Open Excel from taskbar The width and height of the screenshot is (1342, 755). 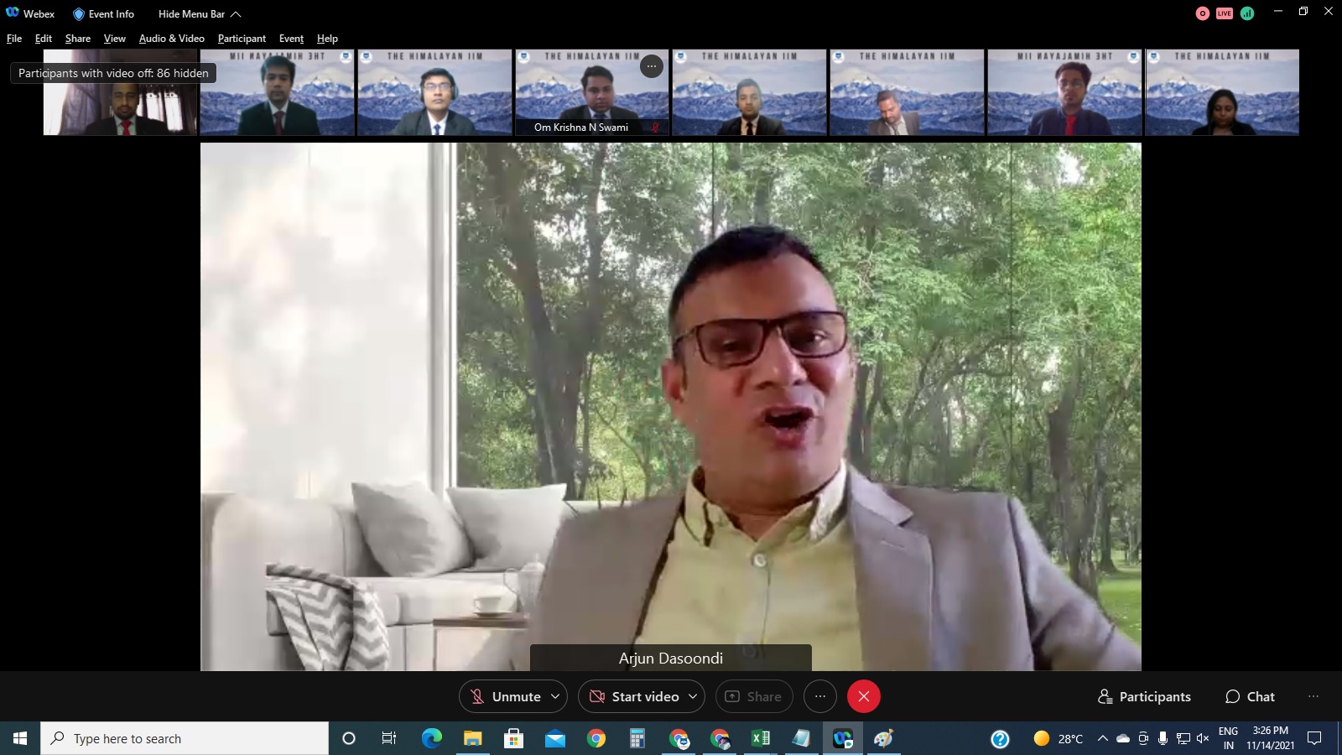tap(761, 738)
